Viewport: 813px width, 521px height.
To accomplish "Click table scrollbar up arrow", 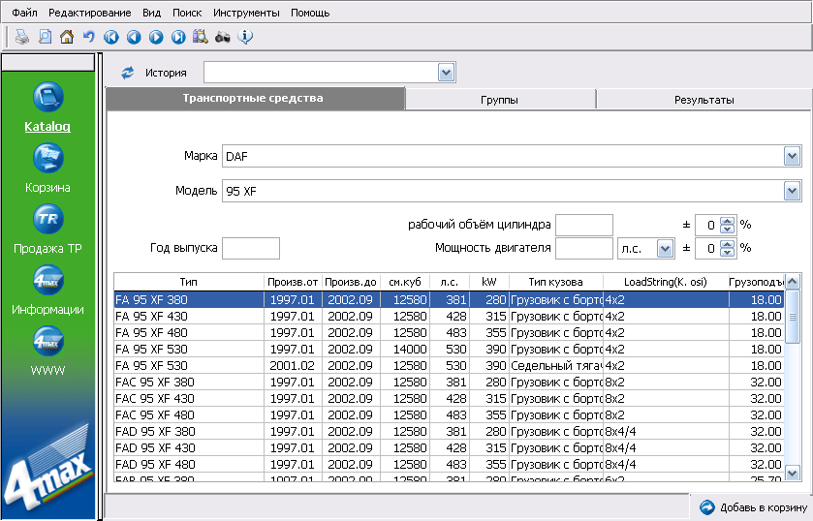I will click(x=793, y=282).
